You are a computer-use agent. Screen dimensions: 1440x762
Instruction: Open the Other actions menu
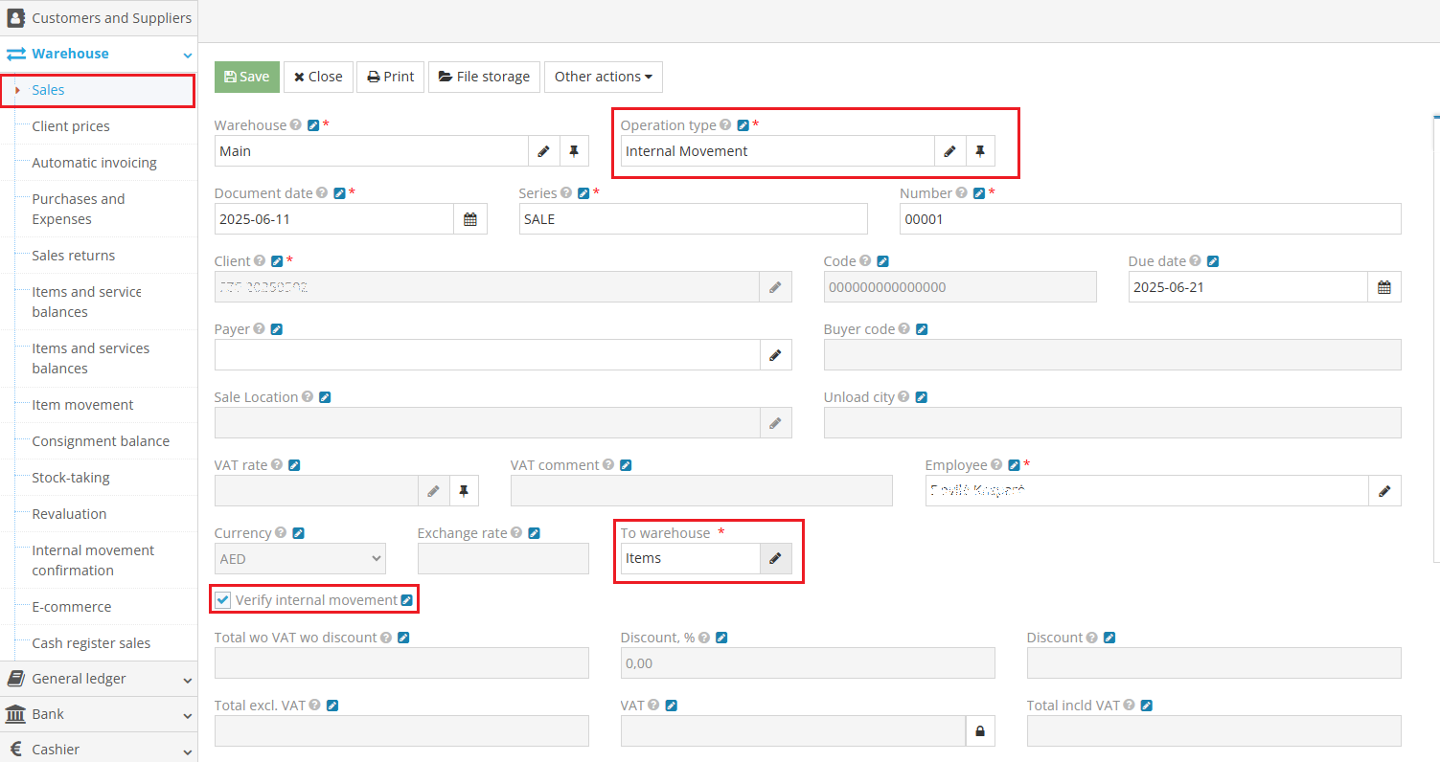603,77
